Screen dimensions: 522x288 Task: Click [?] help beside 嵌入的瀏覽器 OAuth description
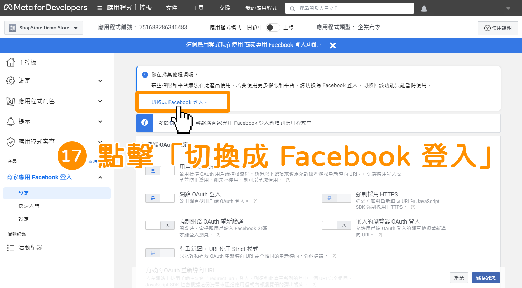tap(380, 235)
